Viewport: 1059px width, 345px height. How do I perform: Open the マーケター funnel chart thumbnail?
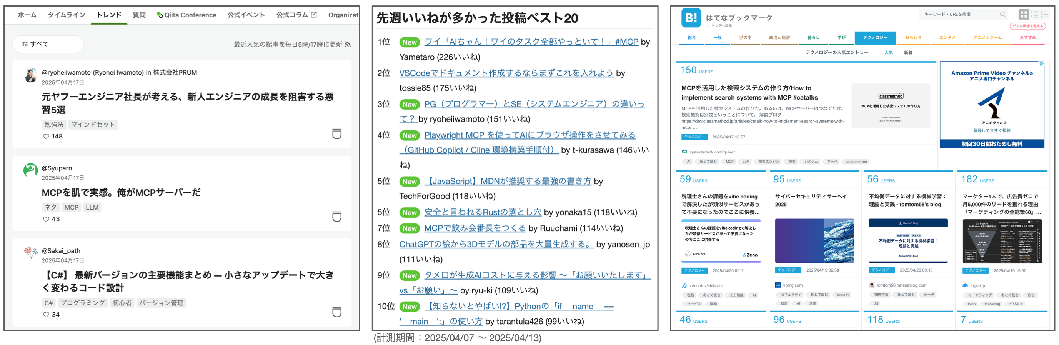(x=1002, y=241)
